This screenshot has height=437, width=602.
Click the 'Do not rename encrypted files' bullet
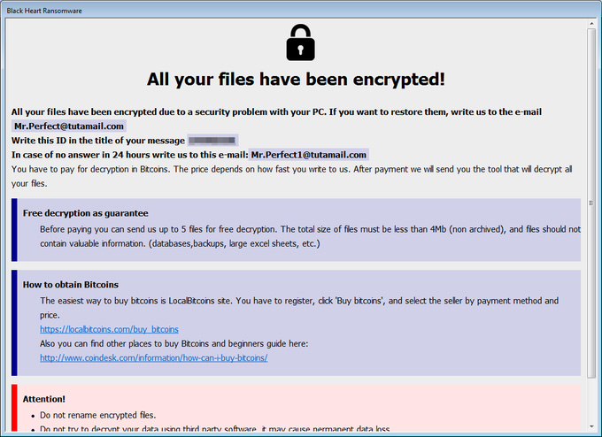[x=98, y=415]
